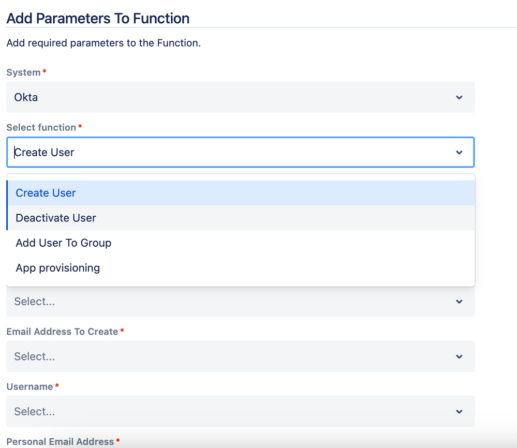Collapse the Select function list via its chevron
The image size is (517, 448).
pyautogui.click(x=459, y=153)
